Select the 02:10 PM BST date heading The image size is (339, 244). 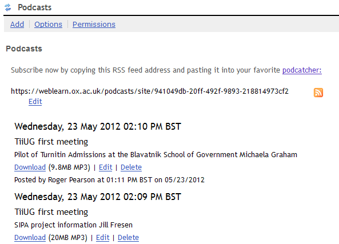tap(98, 126)
